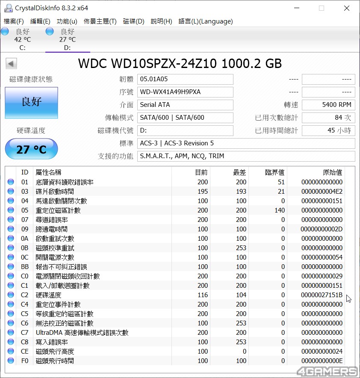Click status orb for attribute C2
The height and width of the screenshot is (378, 360).
11,295
